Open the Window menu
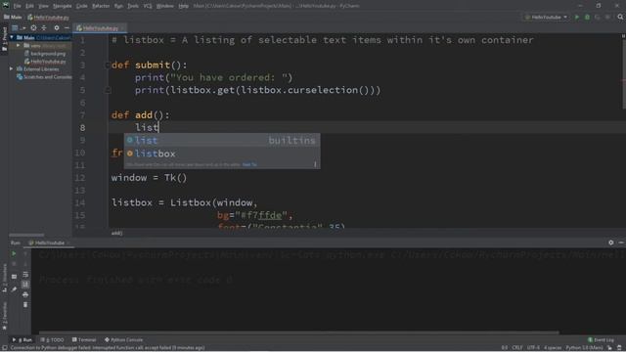626x352 pixels. [x=165, y=6]
